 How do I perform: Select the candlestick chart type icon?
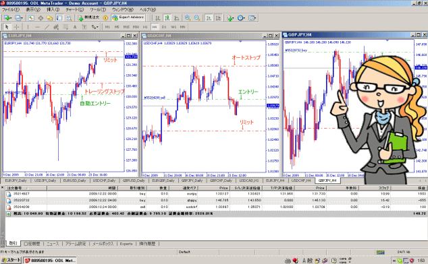167,18
